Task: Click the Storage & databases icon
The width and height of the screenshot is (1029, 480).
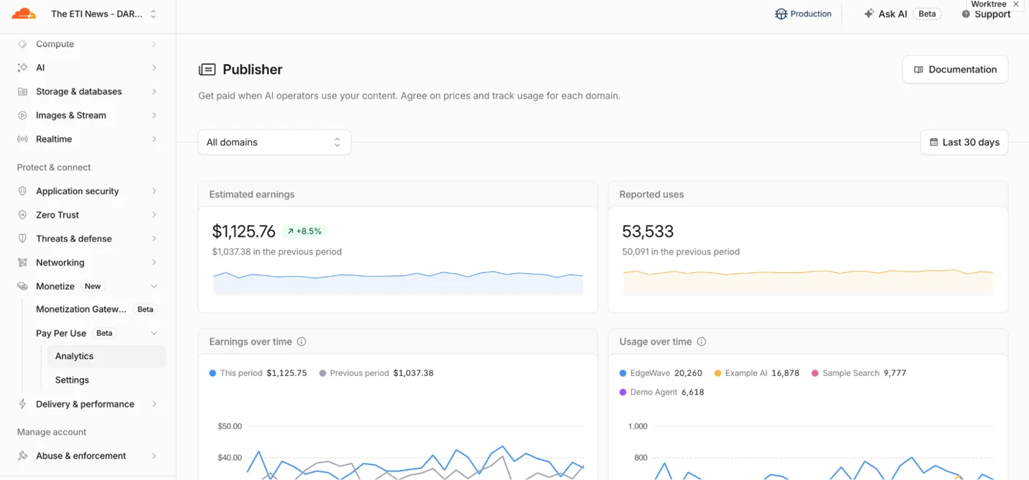Action: [22, 91]
